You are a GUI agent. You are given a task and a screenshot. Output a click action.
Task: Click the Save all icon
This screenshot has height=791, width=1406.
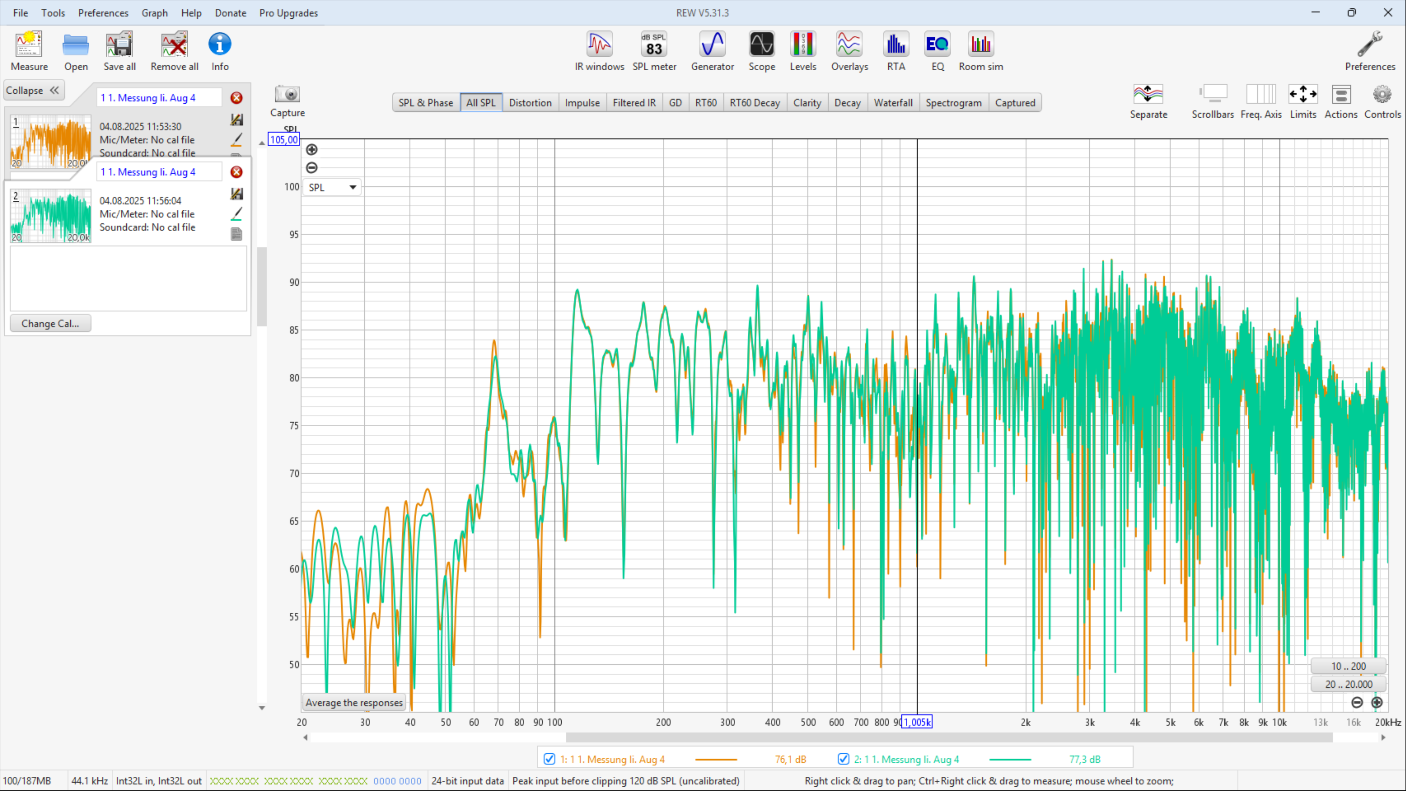point(119,51)
